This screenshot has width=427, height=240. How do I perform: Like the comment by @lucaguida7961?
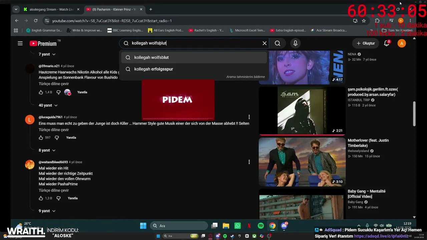coord(41,138)
